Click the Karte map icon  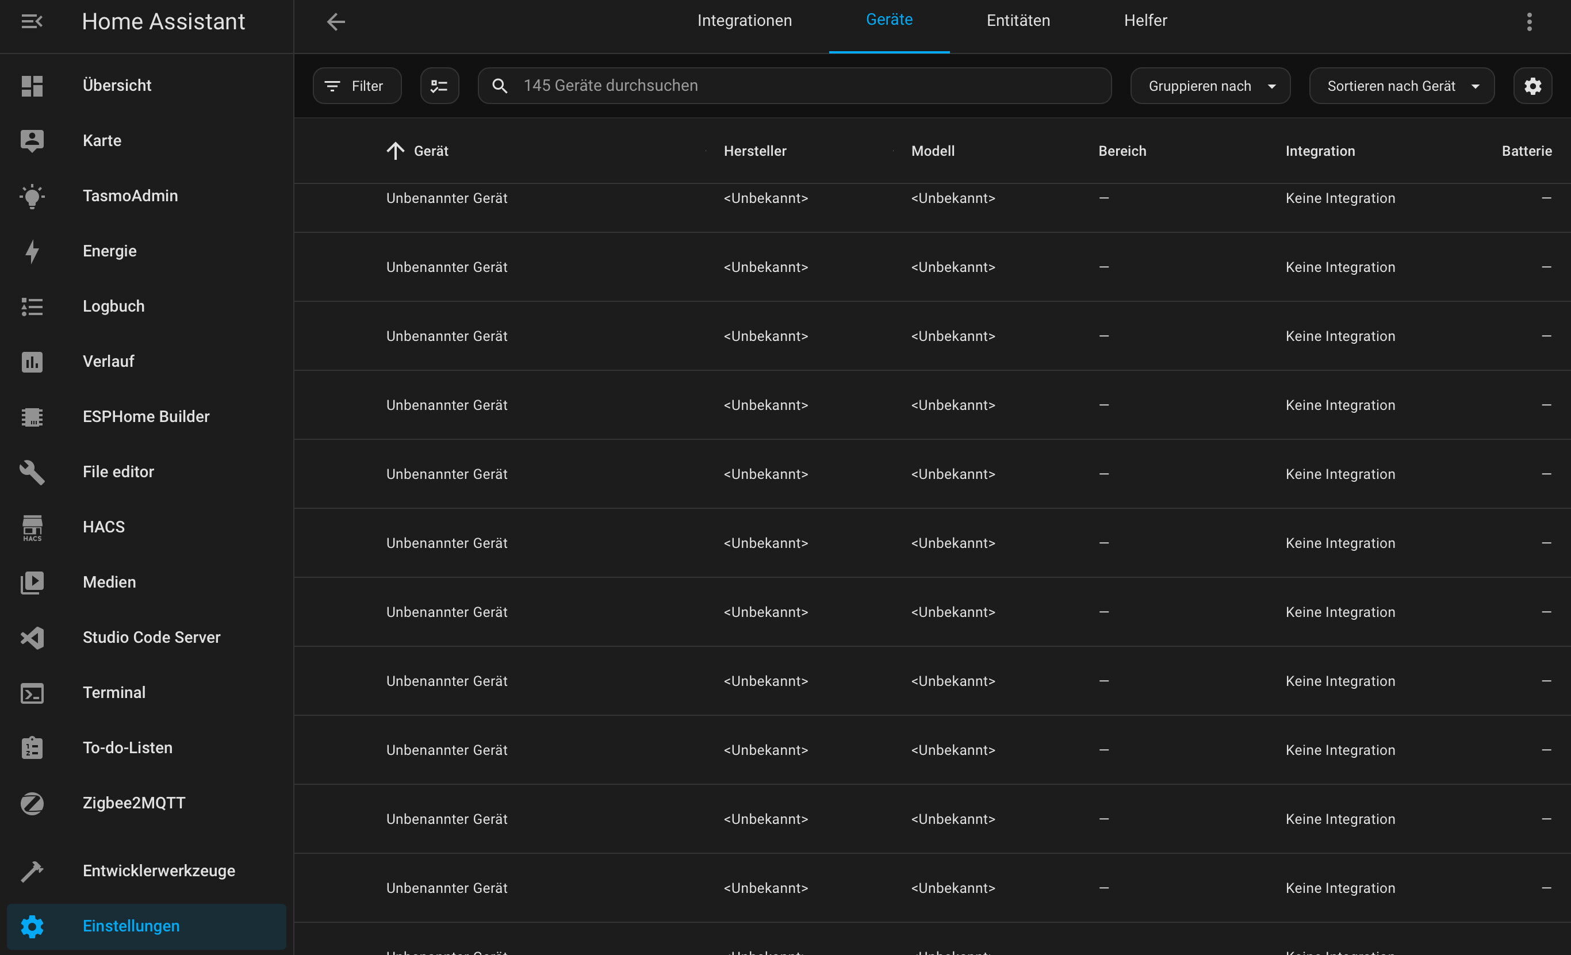point(32,140)
